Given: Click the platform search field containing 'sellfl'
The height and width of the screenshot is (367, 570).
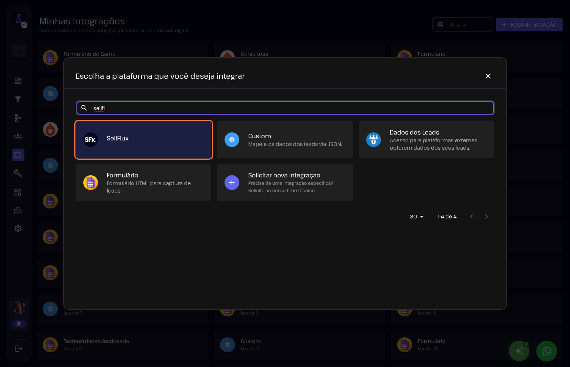Looking at the screenshot, I should (285, 108).
